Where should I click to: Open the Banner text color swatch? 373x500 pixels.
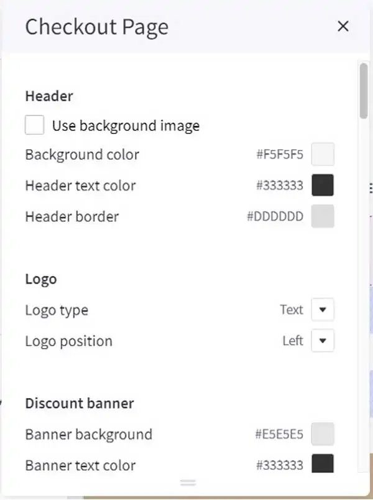[323, 464]
